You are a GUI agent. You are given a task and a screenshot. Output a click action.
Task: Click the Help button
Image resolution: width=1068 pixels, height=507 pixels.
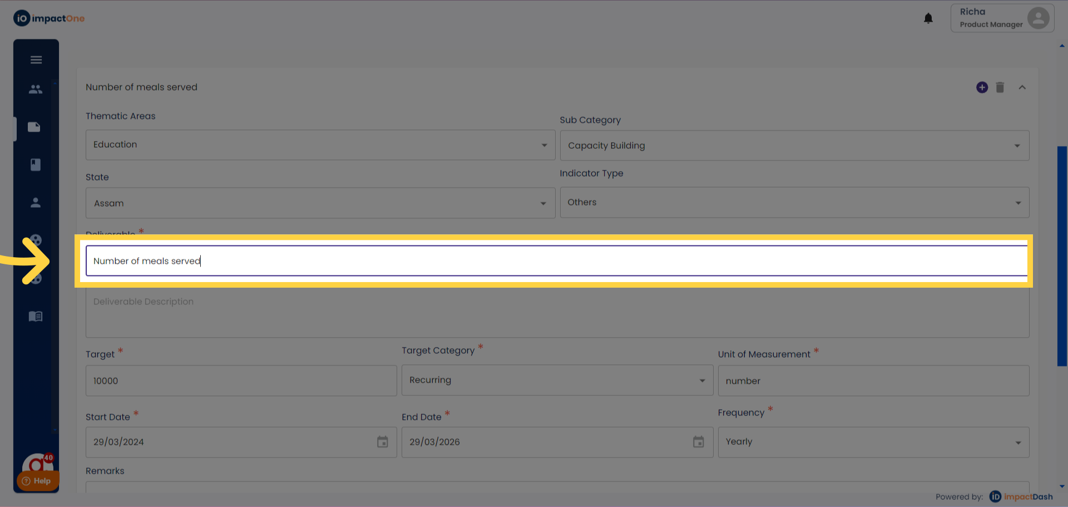37,481
